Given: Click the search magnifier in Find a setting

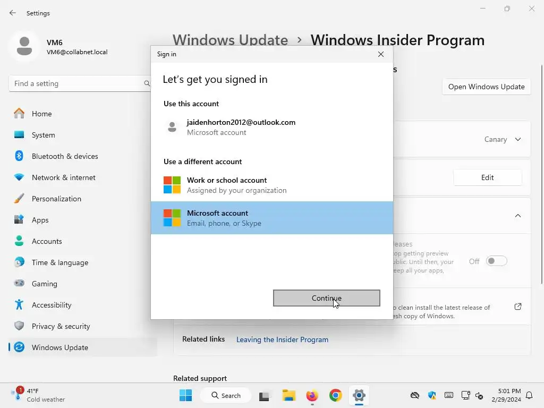Looking at the screenshot, I should point(147,83).
